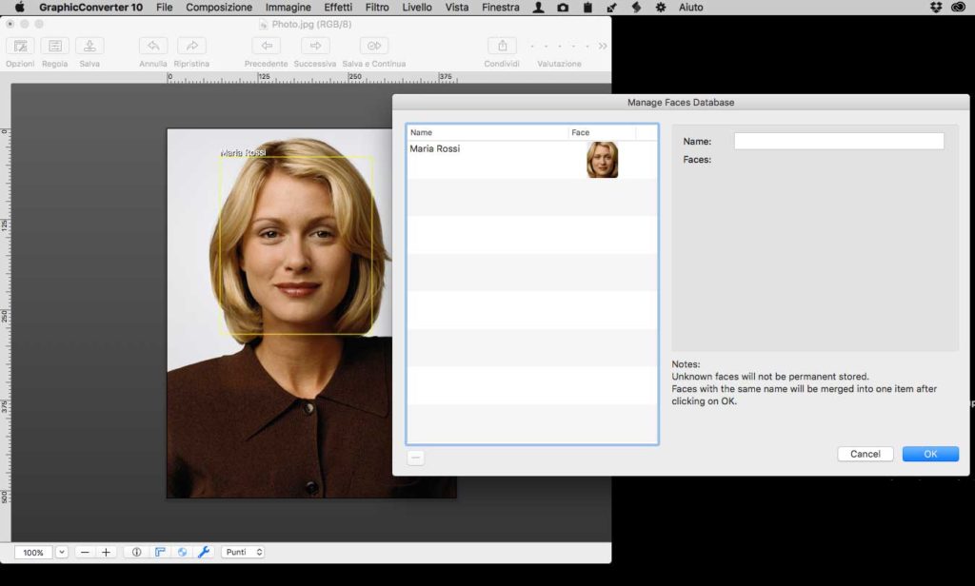The height and width of the screenshot is (586, 975).
Task: Expand the overflow chevron on the toolbar
Action: pos(601,43)
